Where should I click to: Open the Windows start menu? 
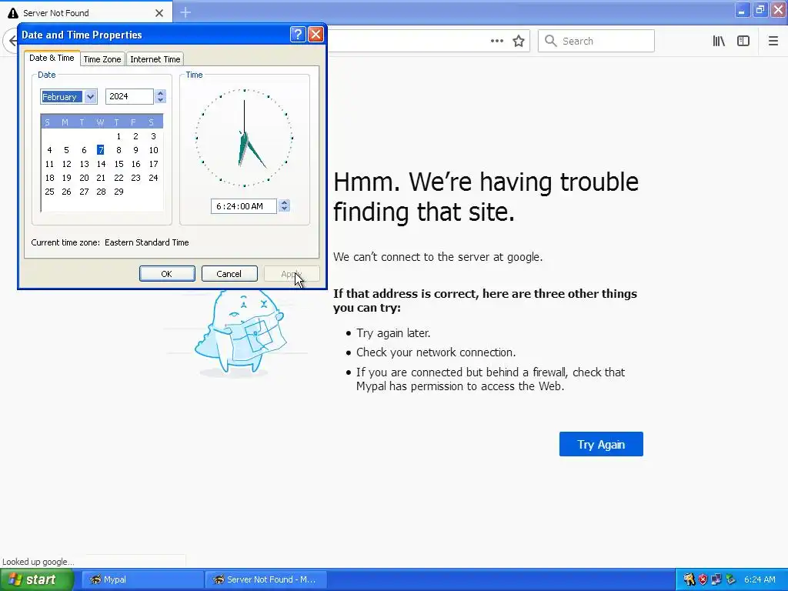[36, 579]
